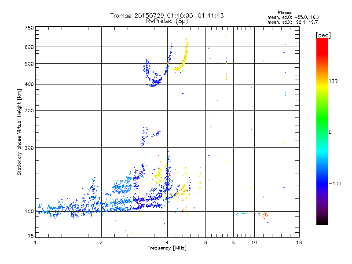Click the blue cluster near 230 km

pos(144,136)
